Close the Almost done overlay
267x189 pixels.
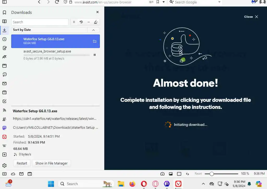[x=251, y=17]
